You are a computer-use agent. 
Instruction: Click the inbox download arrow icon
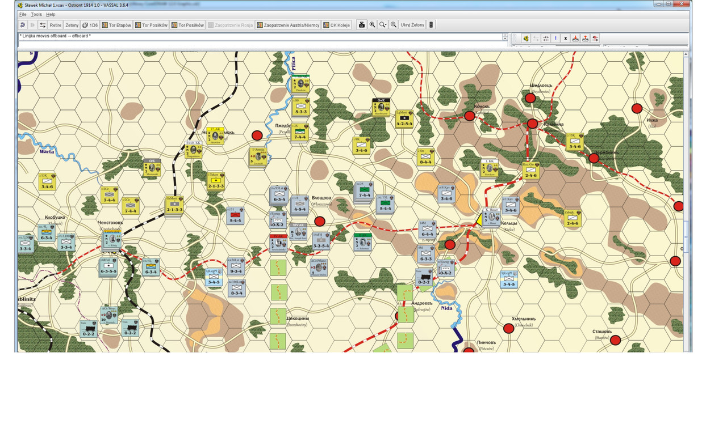coord(575,39)
